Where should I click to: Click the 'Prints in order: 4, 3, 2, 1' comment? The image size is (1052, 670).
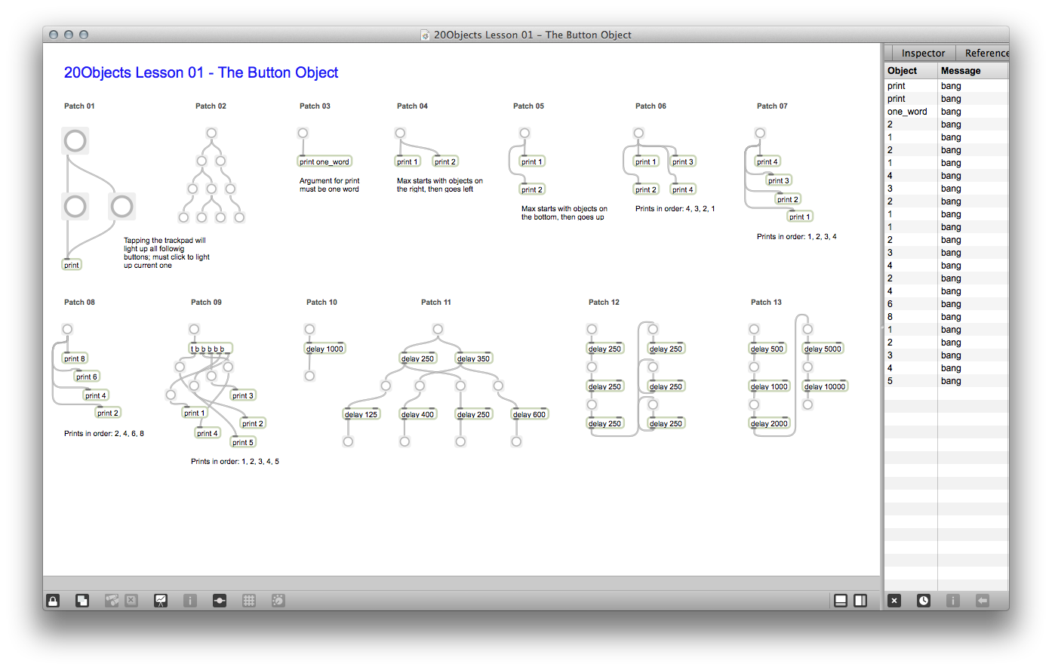click(x=675, y=208)
